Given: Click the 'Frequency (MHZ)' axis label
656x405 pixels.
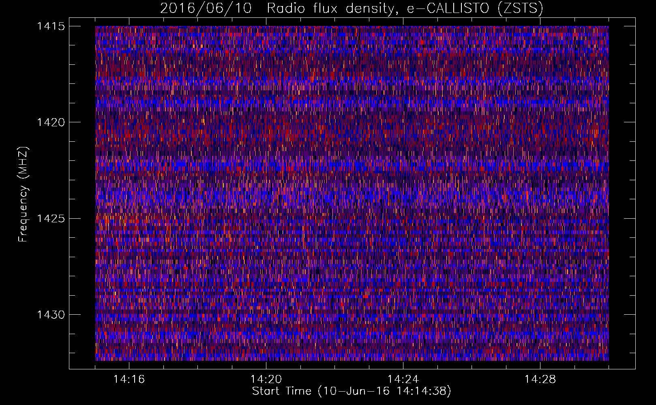Looking at the screenshot, I should (x=24, y=194).
